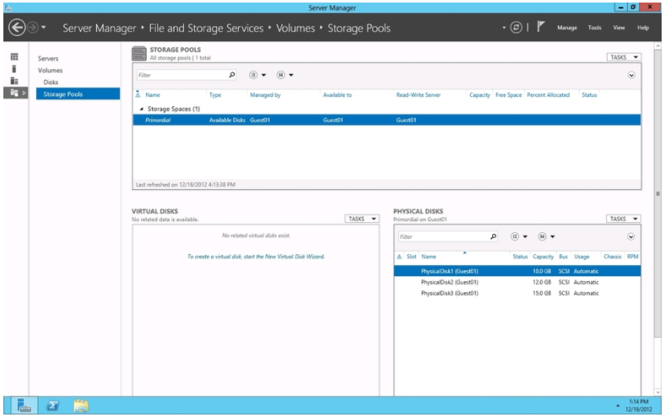Viewport: 665px width, 417px height.
Task: Sort storage pools by Name column
Action: (x=153, y=95)
